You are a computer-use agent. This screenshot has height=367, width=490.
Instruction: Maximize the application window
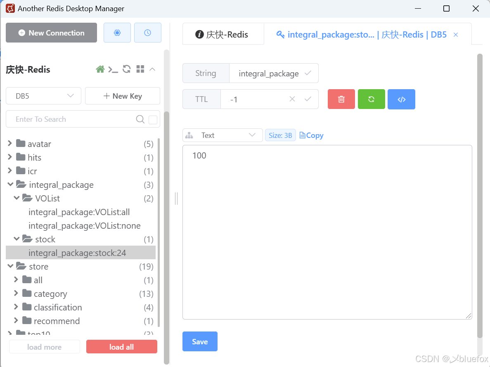pos(447,8)
